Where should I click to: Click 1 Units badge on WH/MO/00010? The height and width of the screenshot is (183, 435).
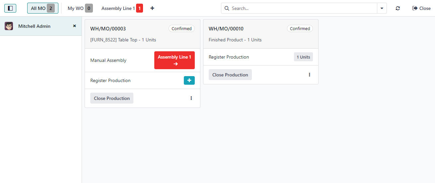(x=303, y=57)
